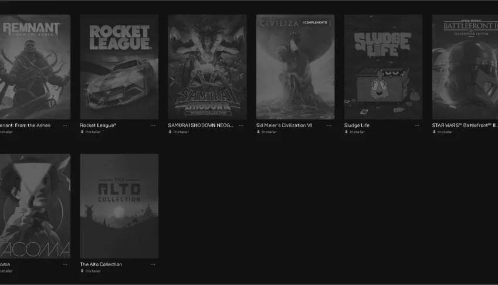This screenshot has width=498, height=285.
Task: Click Instalar under Sid Meier's Civilization VI
Action: click(267, 132)
